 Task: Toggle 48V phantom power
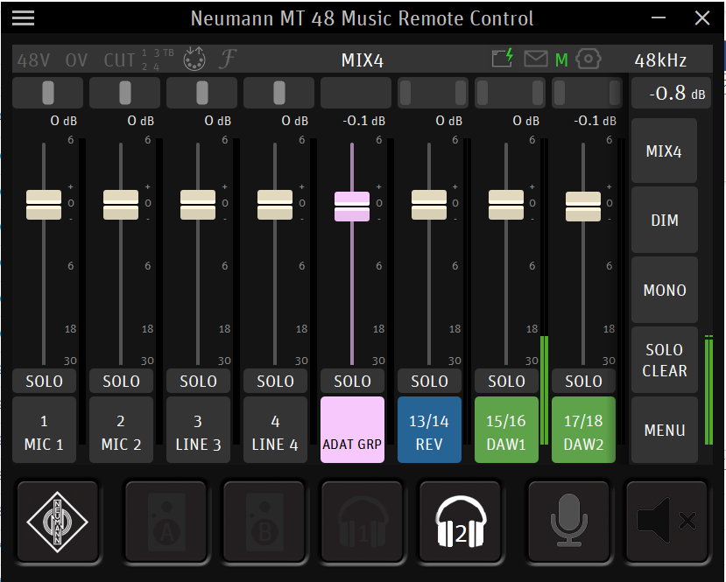click(33, 60)
